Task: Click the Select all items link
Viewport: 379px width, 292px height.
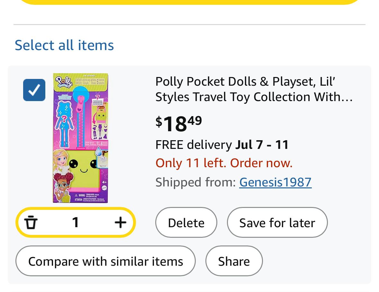Action: coord(64,45)
